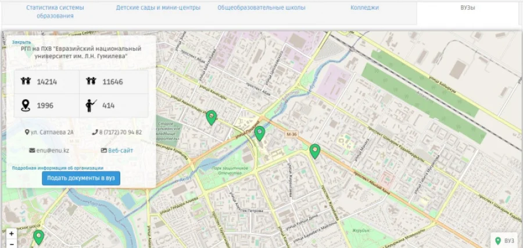This screenshot has width=523, height=248.
Task: Click the ВУЗ legend in the map corner
Action: [504, 240]
